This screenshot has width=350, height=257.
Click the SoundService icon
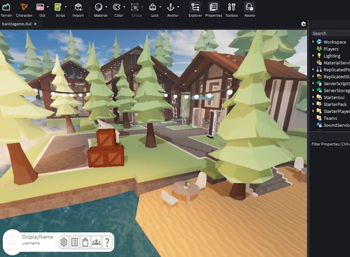(319, 125)
